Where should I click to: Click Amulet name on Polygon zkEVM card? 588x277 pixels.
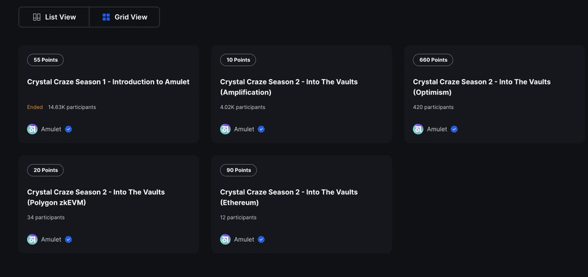pos(51,240)
